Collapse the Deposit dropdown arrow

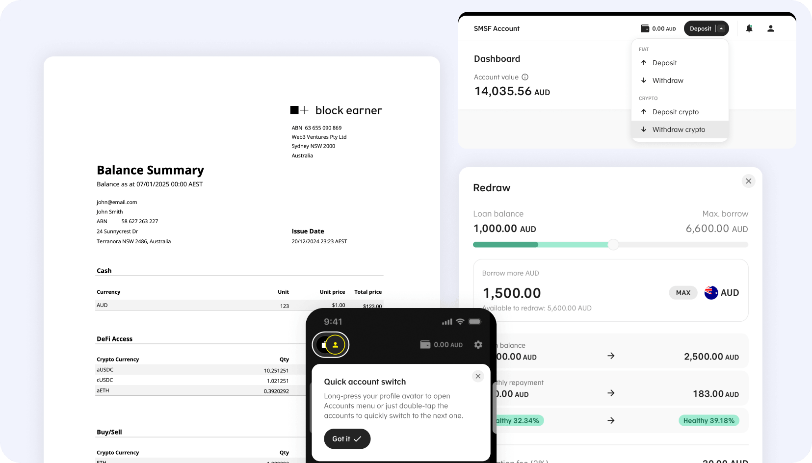click(x=721, y=28)
